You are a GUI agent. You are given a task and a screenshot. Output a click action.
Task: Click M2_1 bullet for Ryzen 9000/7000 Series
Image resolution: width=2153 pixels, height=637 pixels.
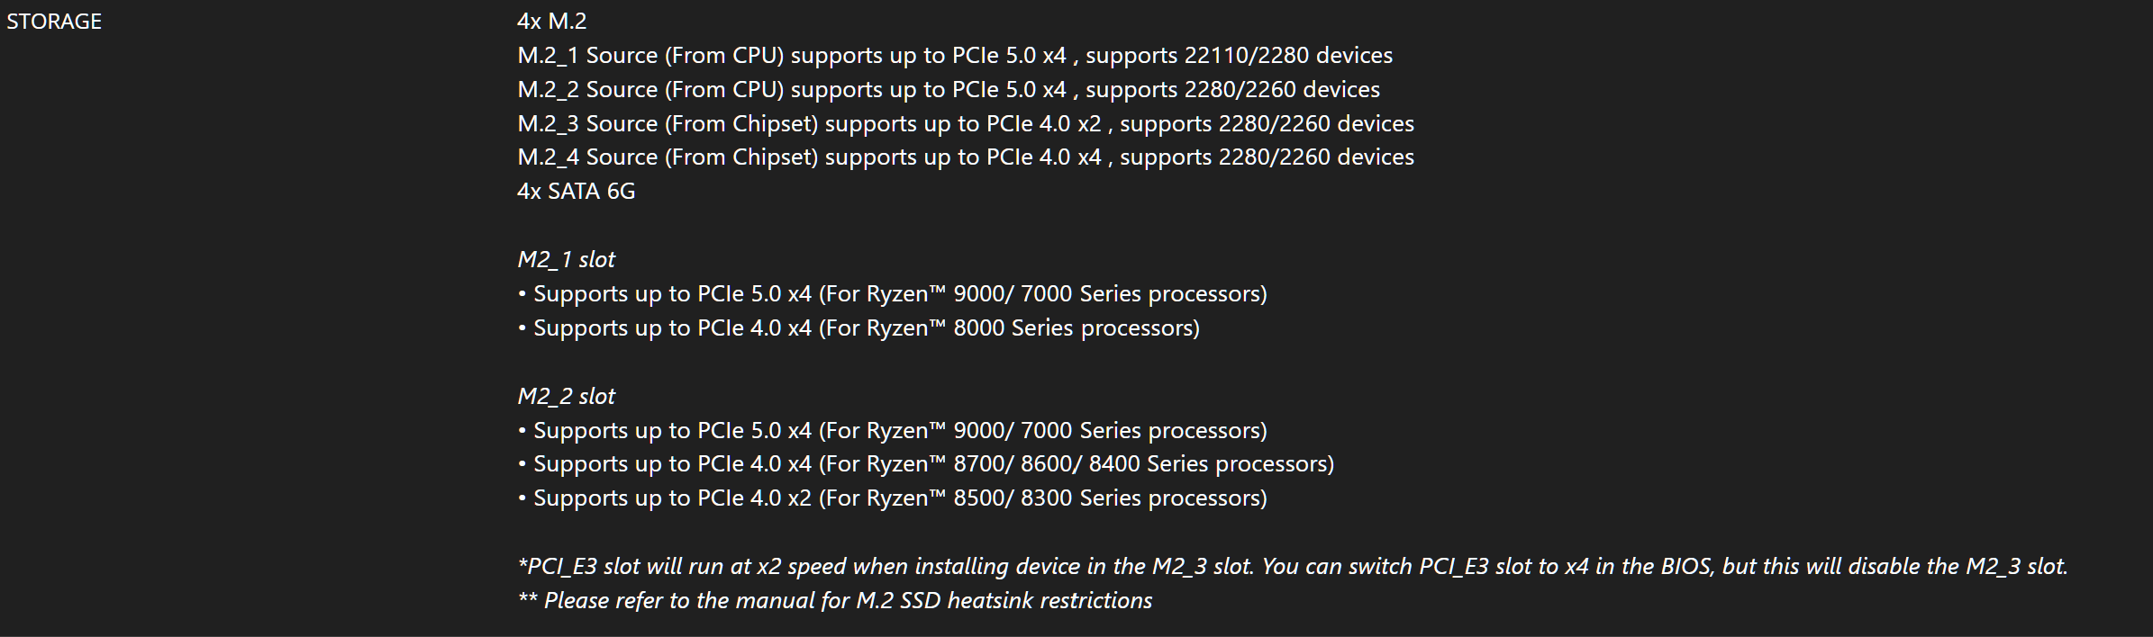coord(893,294)
